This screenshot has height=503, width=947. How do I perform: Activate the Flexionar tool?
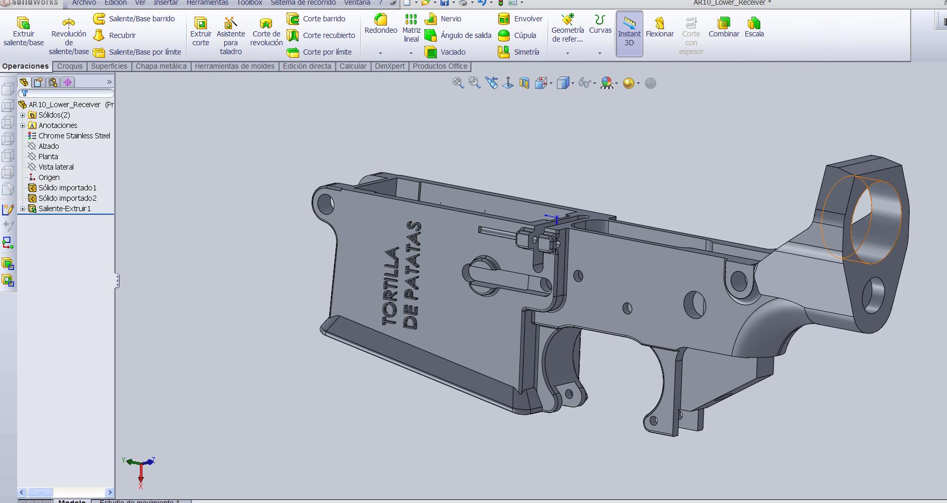(659, 27)
